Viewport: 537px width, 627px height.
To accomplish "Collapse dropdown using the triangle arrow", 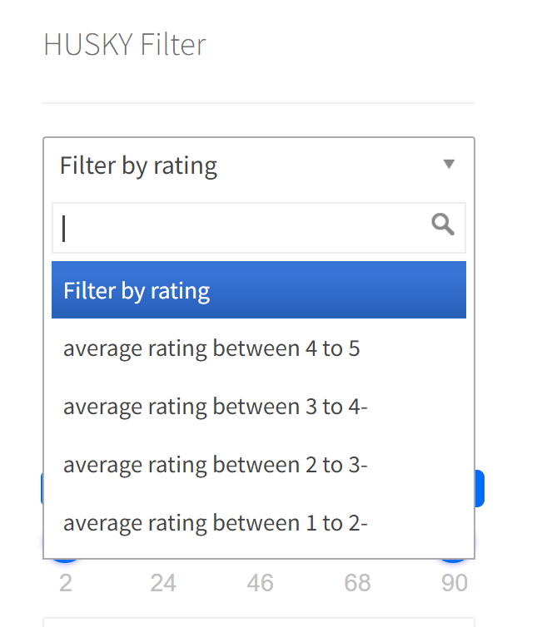I will coord(449,164).
